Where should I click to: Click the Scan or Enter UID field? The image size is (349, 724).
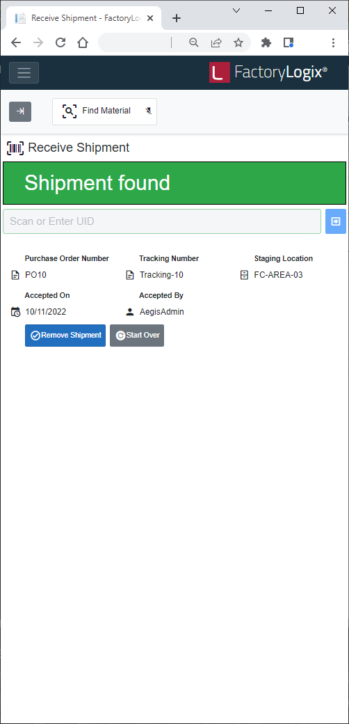[162, 221]
